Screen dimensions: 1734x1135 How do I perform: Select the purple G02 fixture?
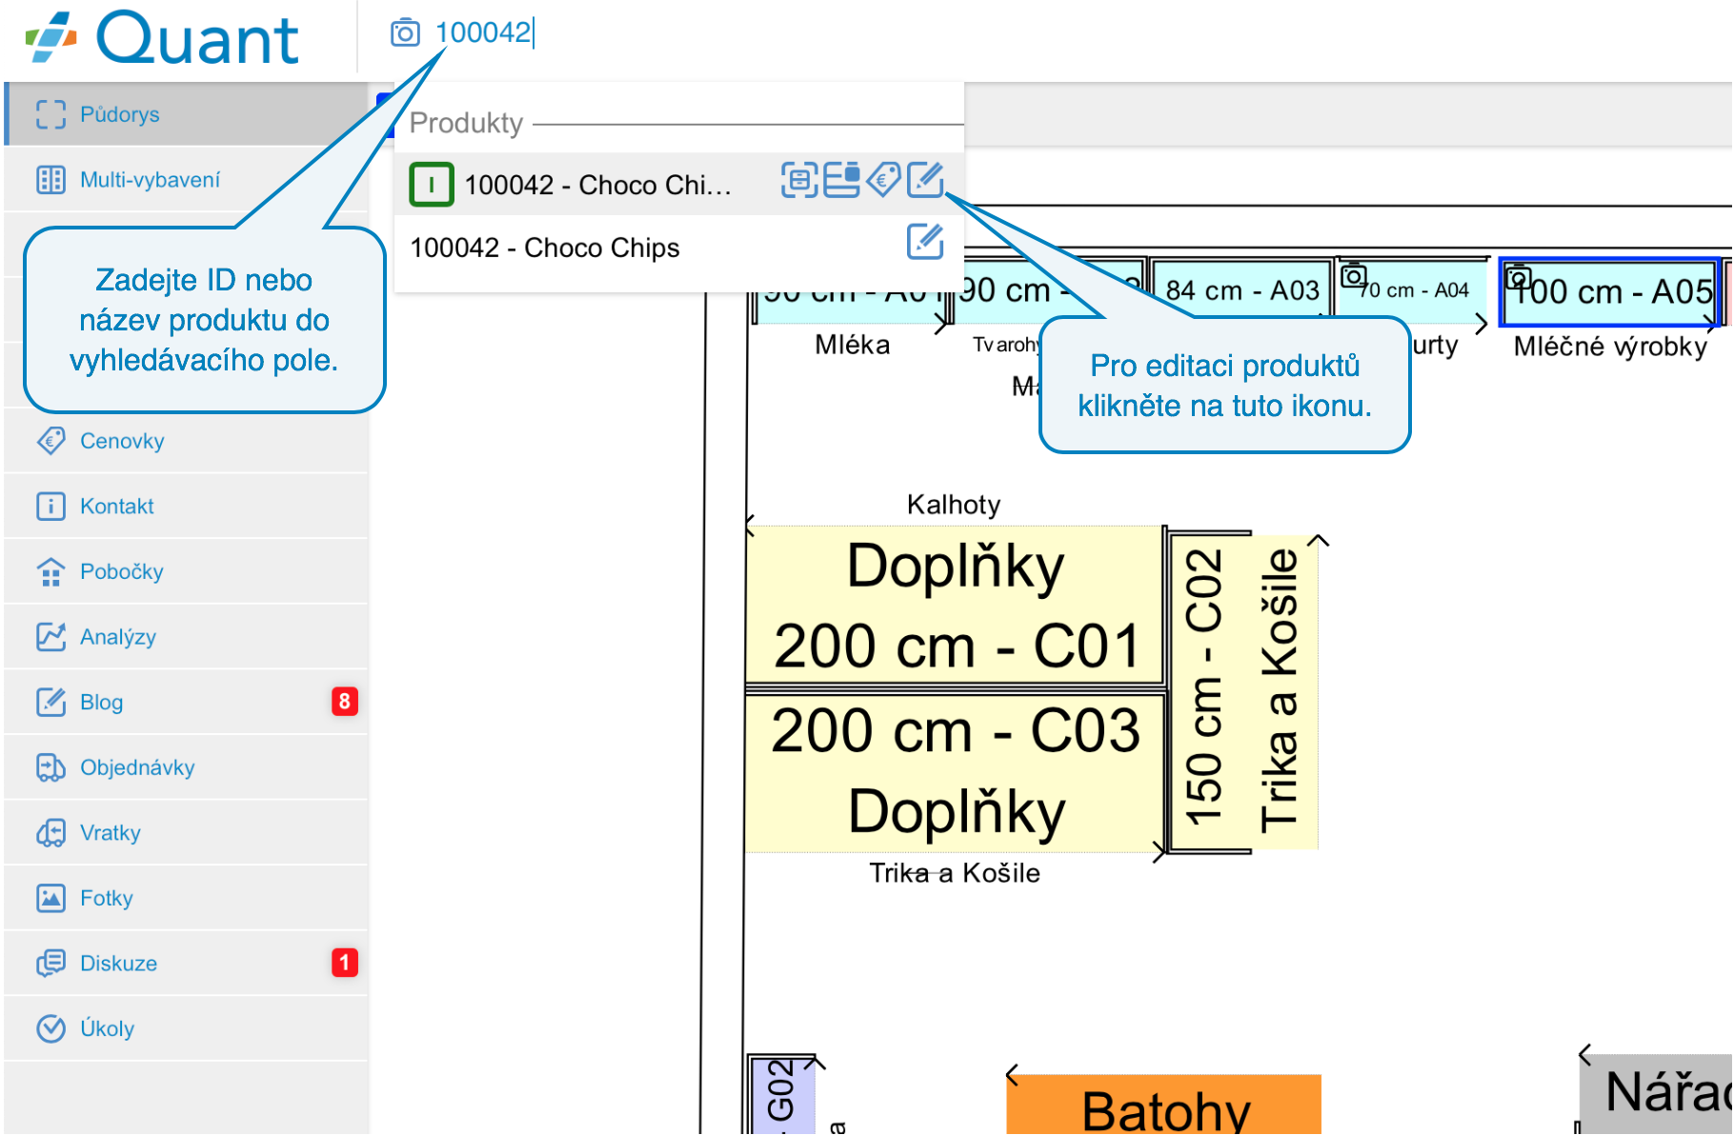click(781, 1094)
